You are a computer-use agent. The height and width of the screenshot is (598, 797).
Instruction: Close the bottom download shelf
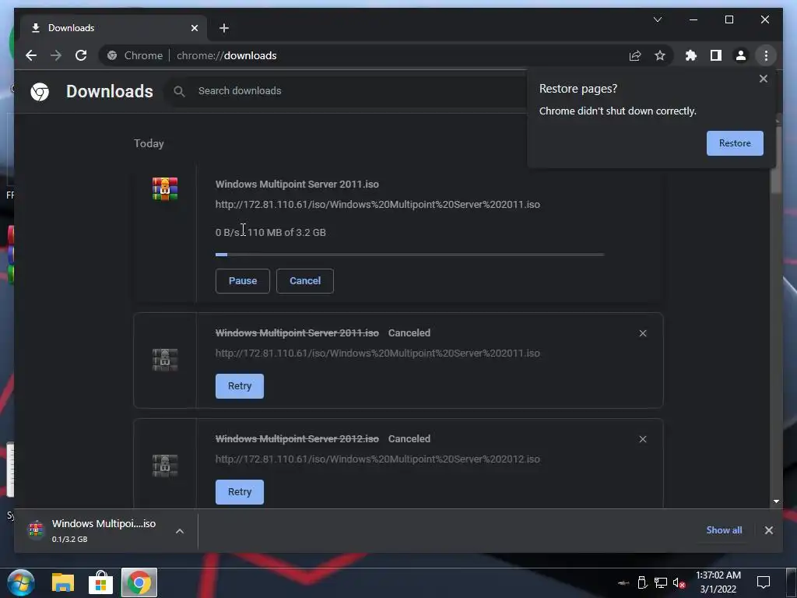coord(768,530)
